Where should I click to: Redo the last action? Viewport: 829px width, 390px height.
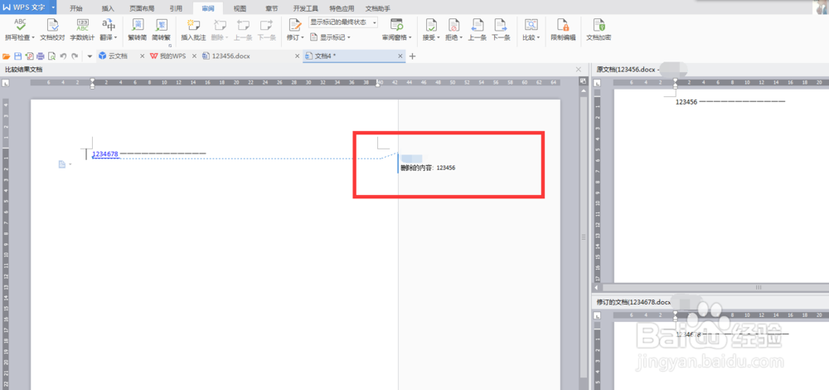tap(75, 56)
